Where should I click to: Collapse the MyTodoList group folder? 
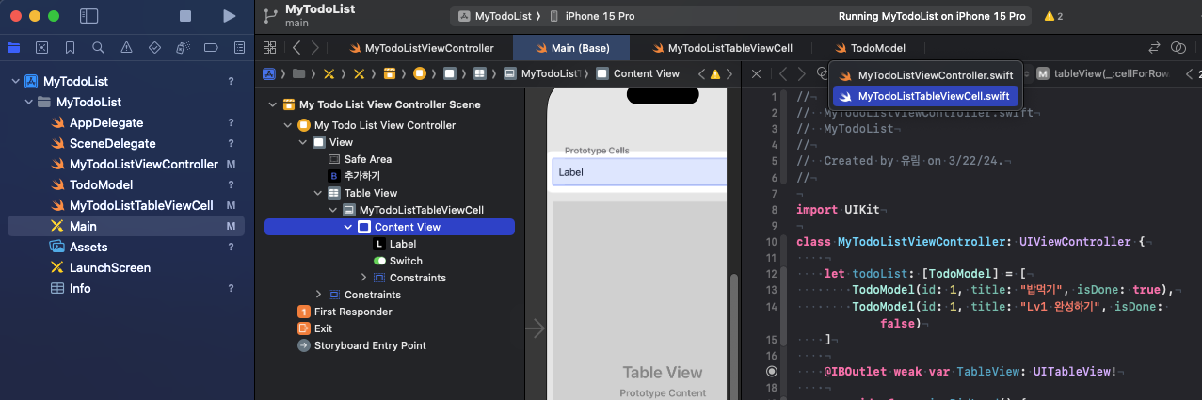pyautogui.click(x=28, y=103)
